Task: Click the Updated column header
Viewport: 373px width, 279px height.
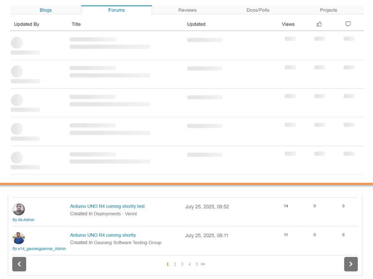Action: 196,24
